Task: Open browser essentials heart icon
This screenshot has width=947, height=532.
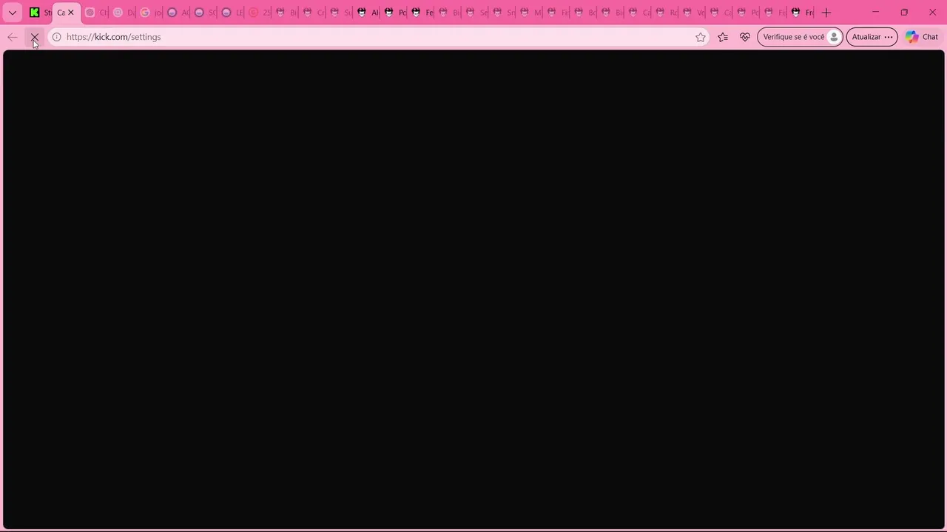Action: point(745,37)
